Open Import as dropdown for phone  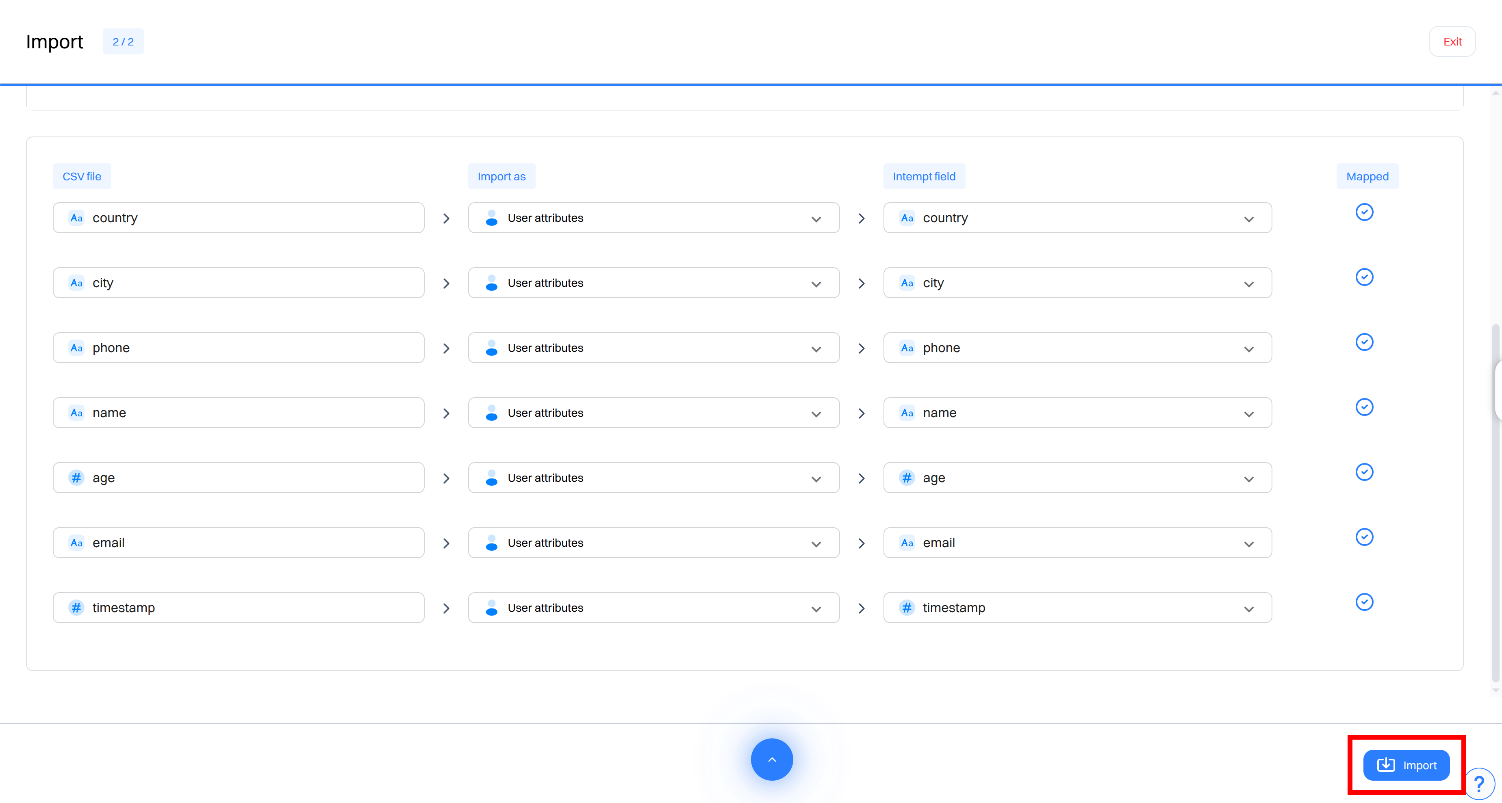pyautogui.click(x=653, y=348)
